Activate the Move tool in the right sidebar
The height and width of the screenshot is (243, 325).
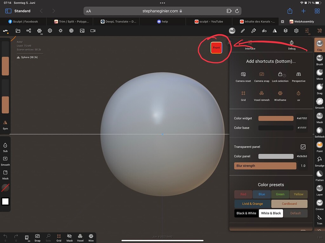pos(319,74)
